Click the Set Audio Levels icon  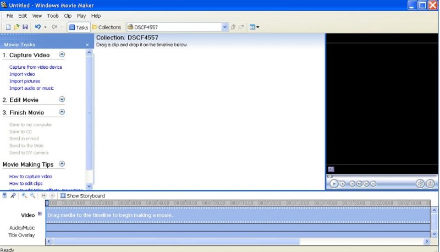click(x=4, y=195)
